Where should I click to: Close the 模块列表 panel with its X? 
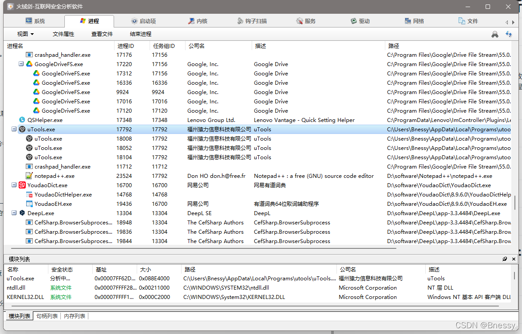click(x=514, y=259)
